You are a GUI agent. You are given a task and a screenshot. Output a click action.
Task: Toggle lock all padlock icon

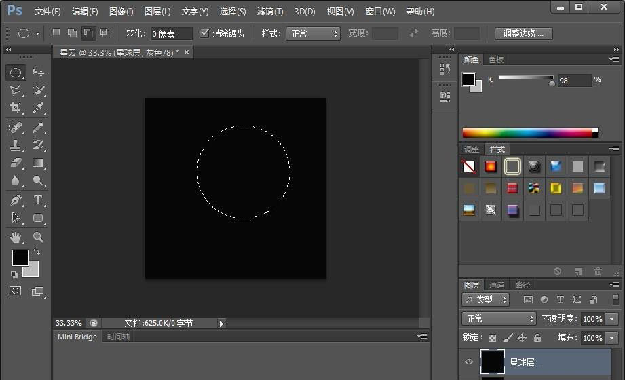coord(537,338)
